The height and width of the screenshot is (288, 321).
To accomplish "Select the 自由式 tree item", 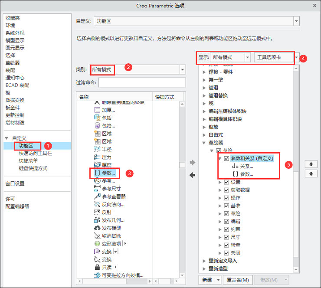I will coord(216,135).
